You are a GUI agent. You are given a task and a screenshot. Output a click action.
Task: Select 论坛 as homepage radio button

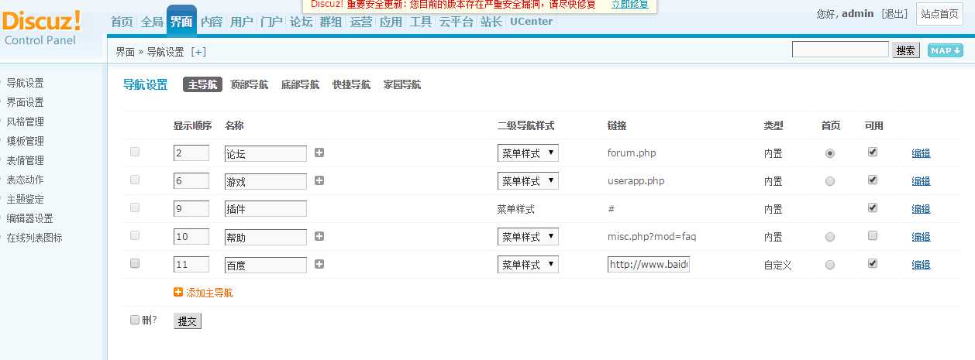[x=830, y=153]
